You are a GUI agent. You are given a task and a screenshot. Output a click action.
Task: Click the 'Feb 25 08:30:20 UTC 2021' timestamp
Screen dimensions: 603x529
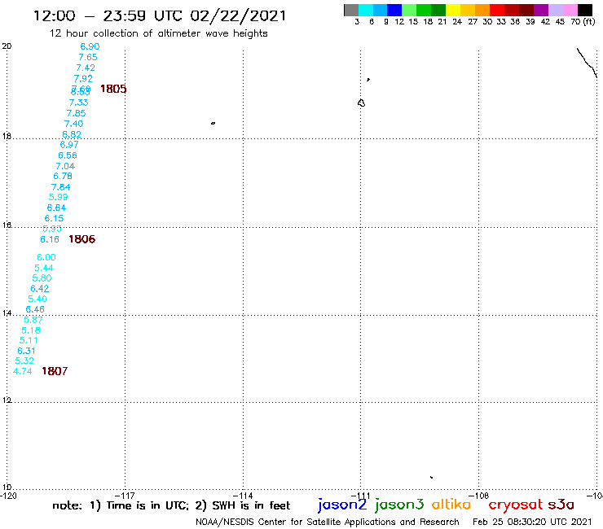(532, 522)
